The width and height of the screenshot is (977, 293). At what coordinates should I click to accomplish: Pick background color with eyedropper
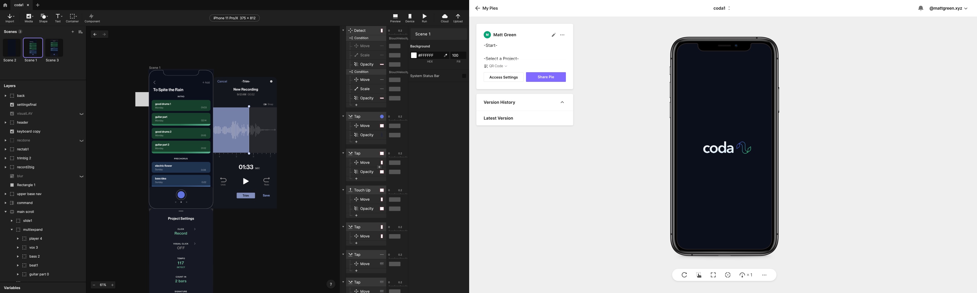pyautogui.click(x=446, y=55)
